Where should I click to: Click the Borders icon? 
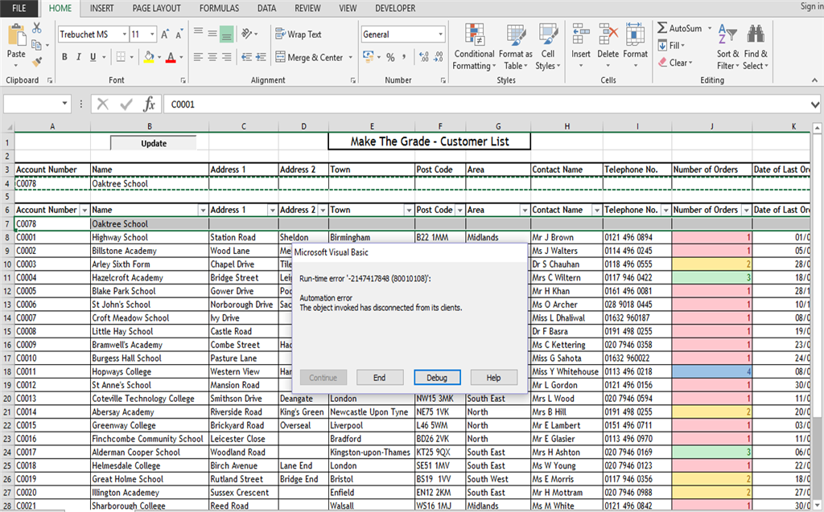121,57
